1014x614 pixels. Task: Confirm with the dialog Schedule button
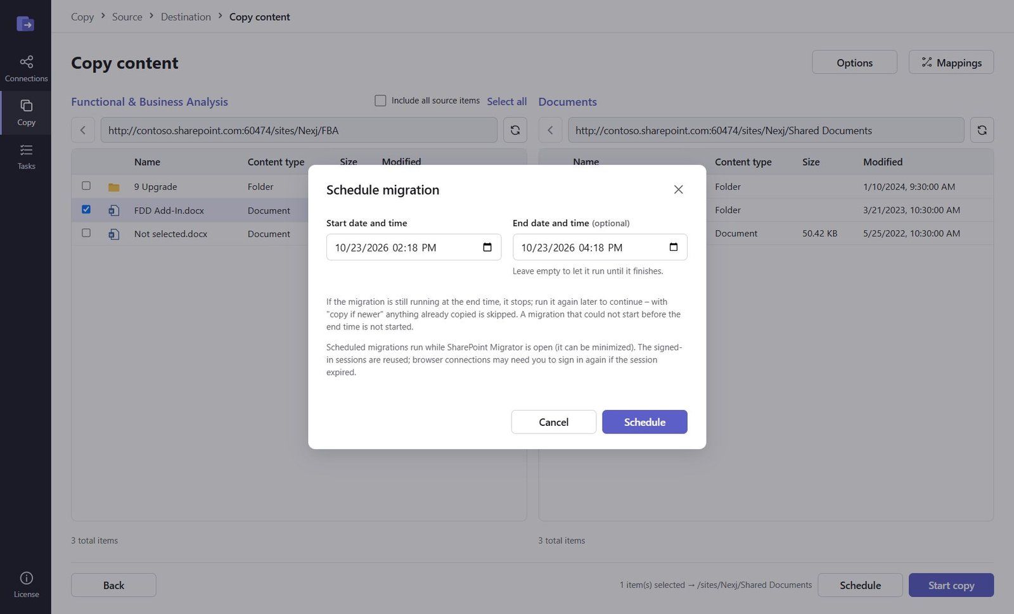coord(645,422)
